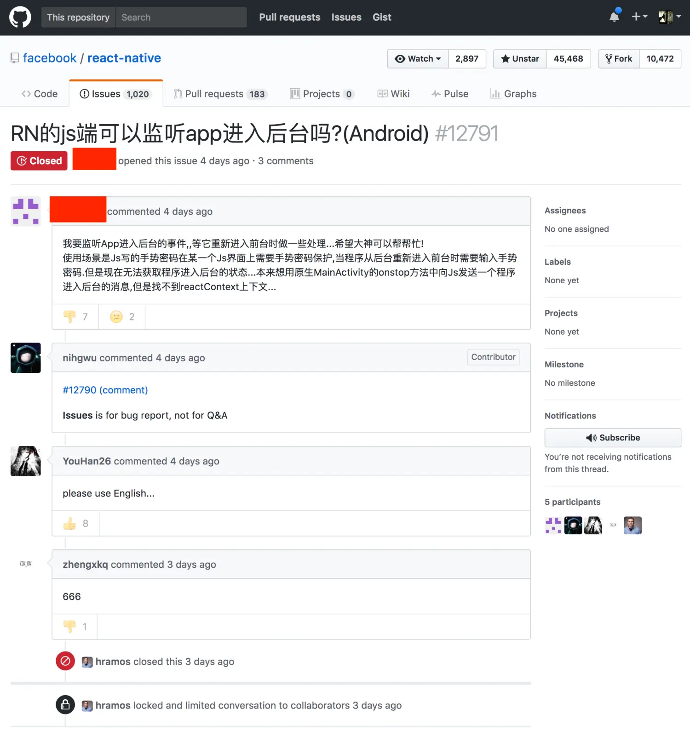The width and height of the screenshot is (690, 731).
Task: Open the Graphs tab
Action: pyautogui.click(x=513, y=94)
